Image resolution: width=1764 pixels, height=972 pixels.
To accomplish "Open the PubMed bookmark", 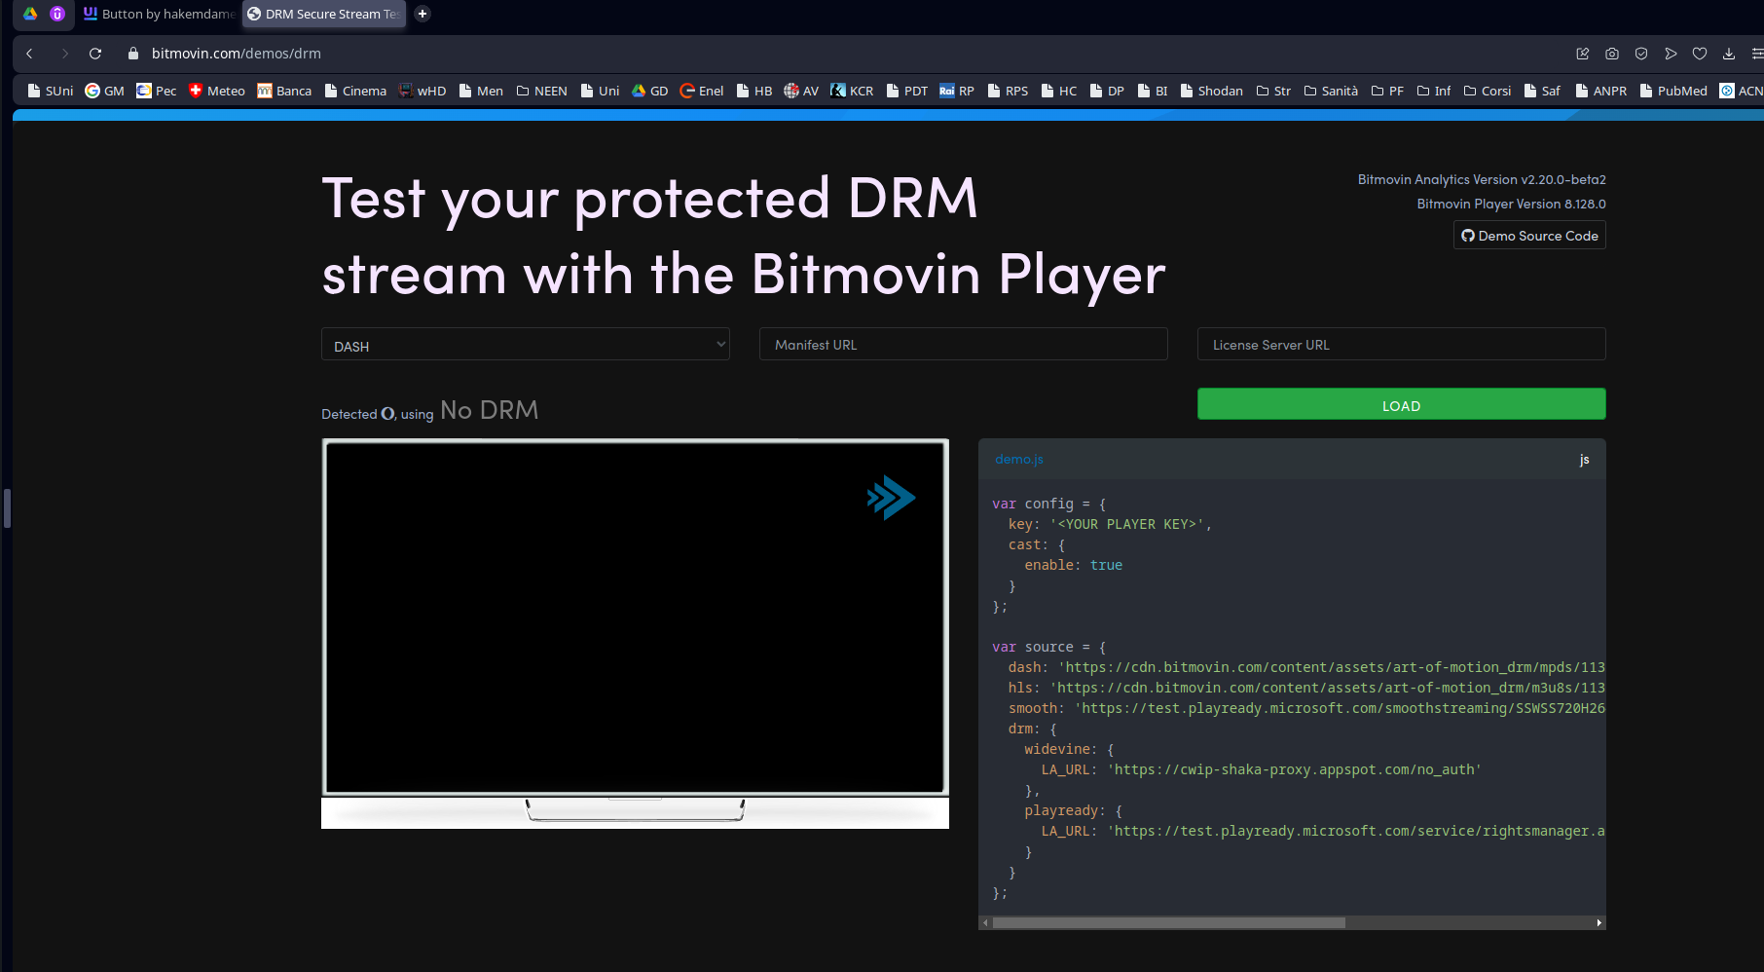I will 1673,91.
